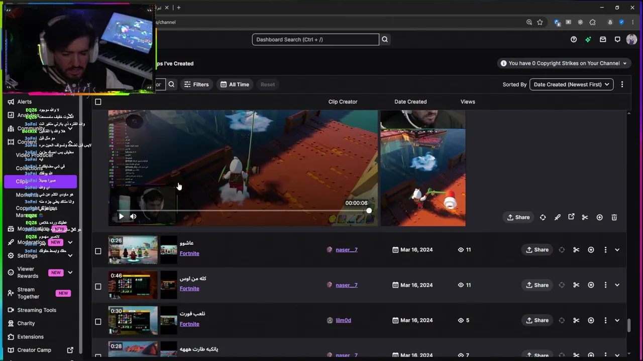Expand the Moderation sidebar chevron
This screenshot has width=643, height=361.
point(70,242)
